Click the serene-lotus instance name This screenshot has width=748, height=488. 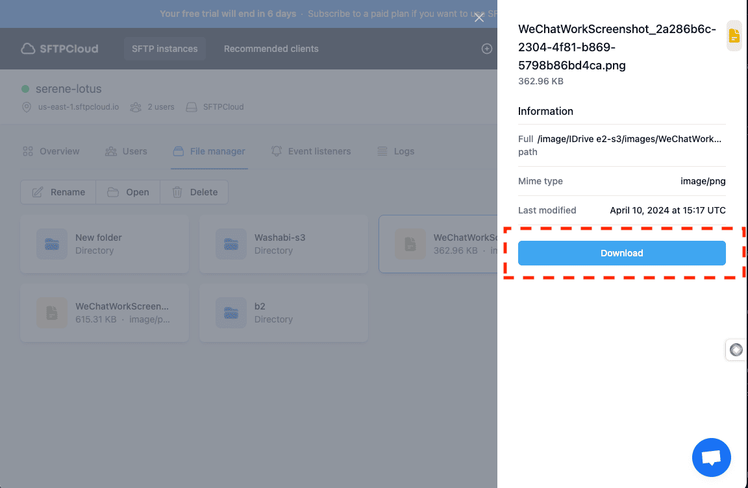(x=69, y=89)
